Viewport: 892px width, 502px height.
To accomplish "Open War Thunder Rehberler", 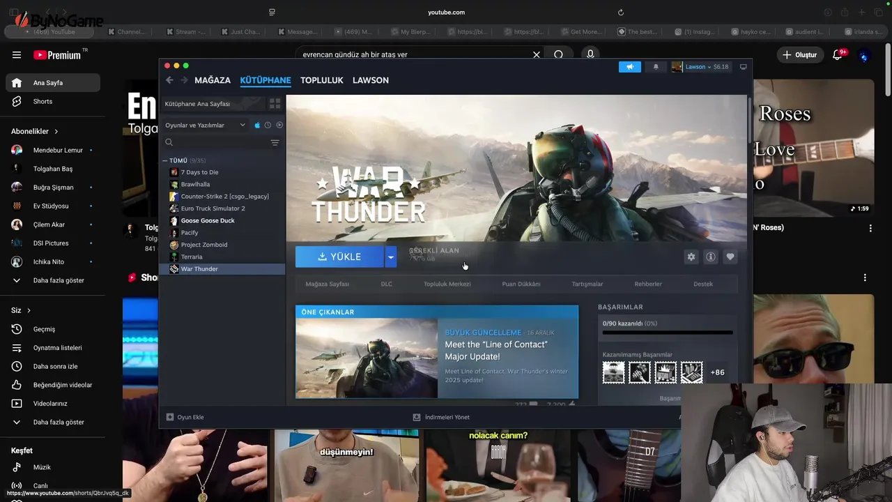I will pos(648,284).
